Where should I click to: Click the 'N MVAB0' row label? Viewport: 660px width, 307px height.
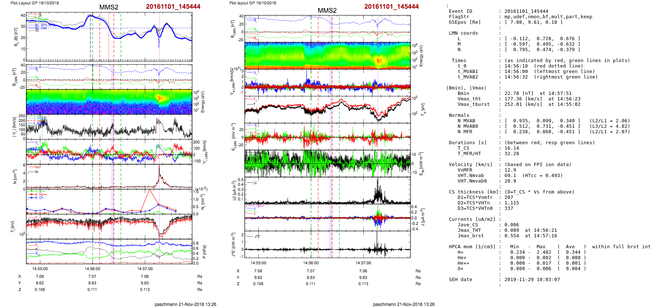468,126
